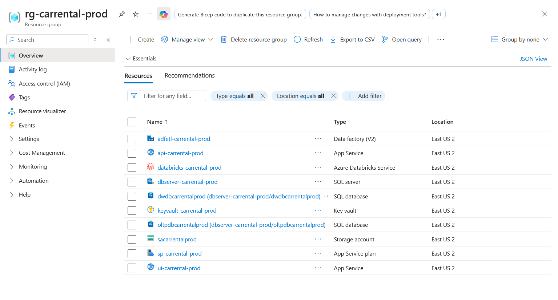Expand the Settings section in the sidebar
The height and width of the screenshot is (300, 558).
pos(28,139)
